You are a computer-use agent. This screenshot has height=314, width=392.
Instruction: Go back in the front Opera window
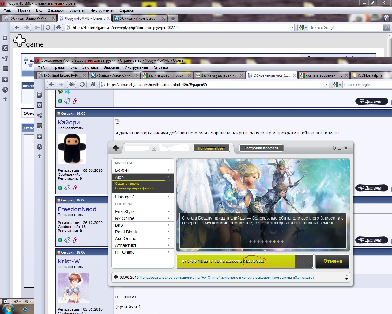pyautogui.click(x=51, y=84)
